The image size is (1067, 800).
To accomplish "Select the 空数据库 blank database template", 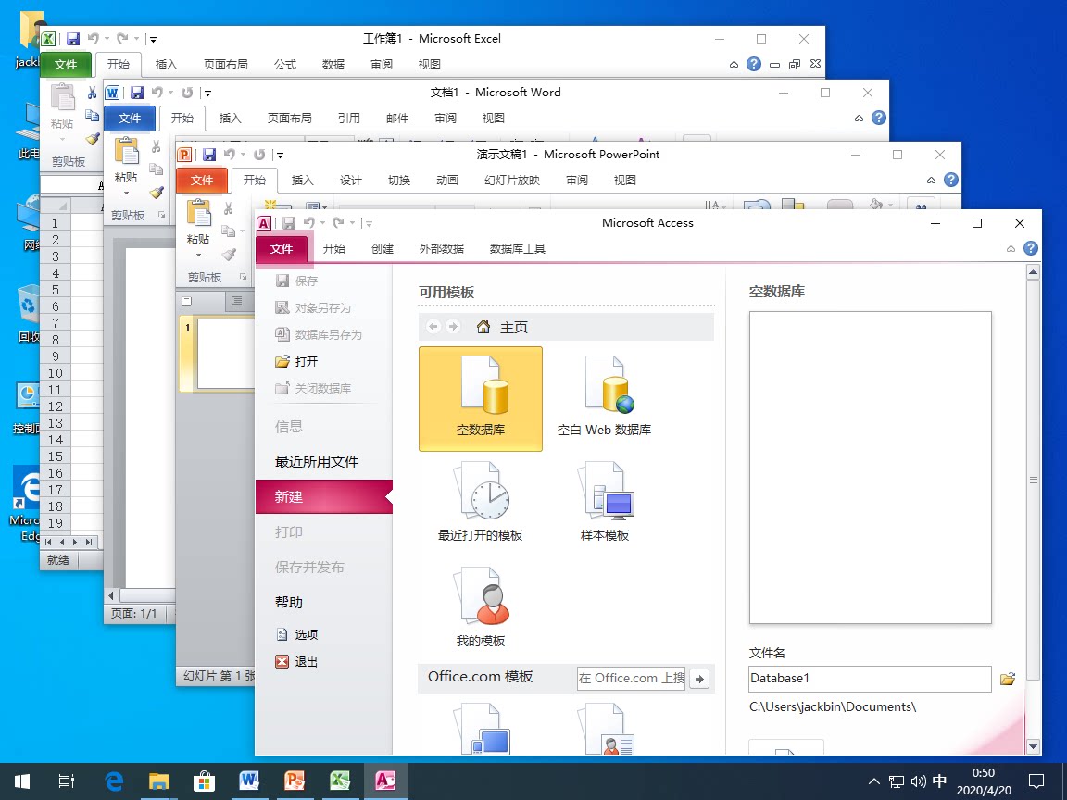I will [480, 398].
